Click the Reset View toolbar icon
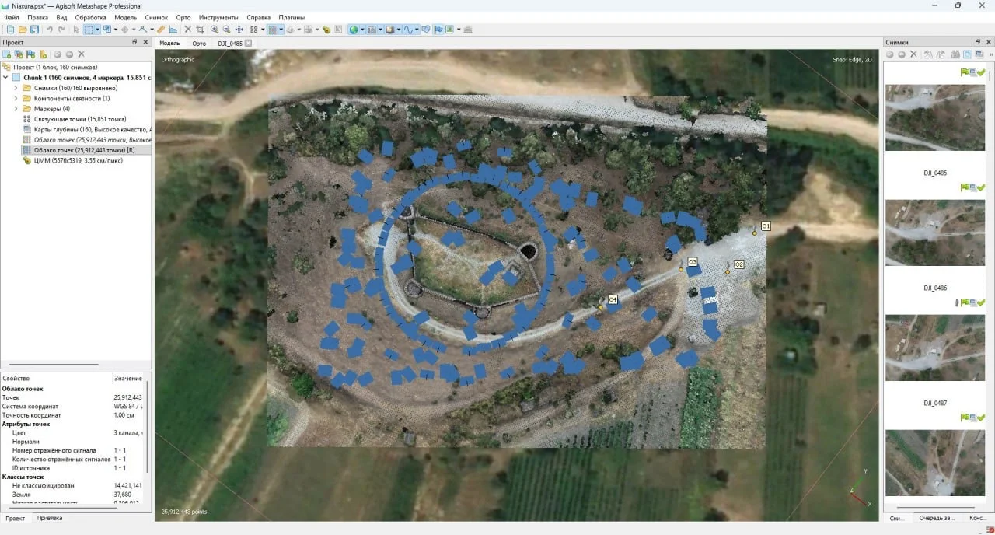995x535 pixels. pos(239,29)
